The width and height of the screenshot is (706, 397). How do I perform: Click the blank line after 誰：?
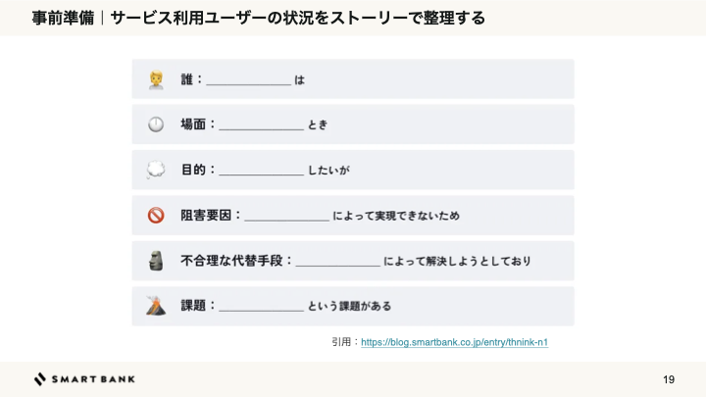click(248, 83)
